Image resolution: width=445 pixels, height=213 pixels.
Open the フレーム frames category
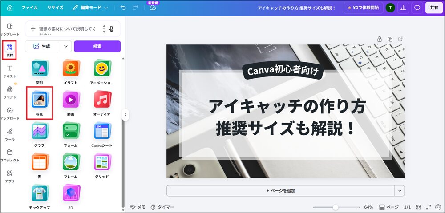point(71,165)
